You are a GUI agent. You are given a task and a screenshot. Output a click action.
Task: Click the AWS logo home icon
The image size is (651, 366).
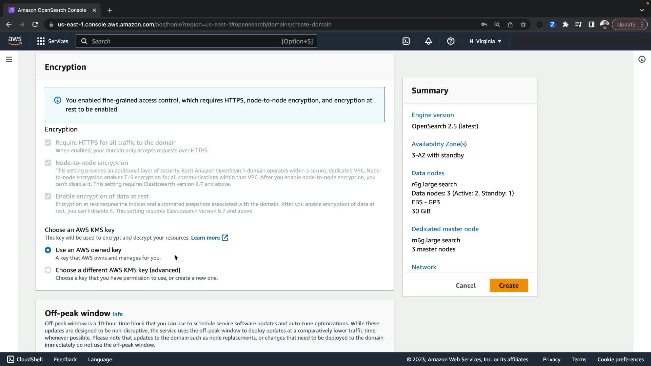[15, 41]
